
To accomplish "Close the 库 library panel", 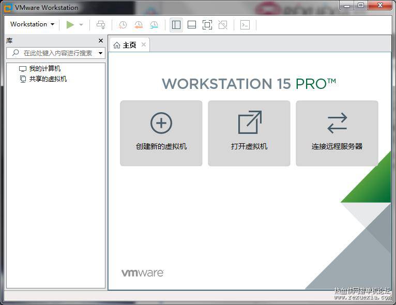I will pos(100,40).
